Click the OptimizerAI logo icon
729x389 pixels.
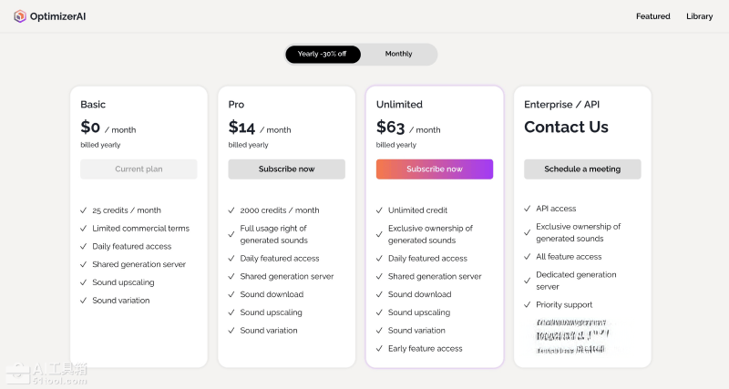tap(19, 16)
